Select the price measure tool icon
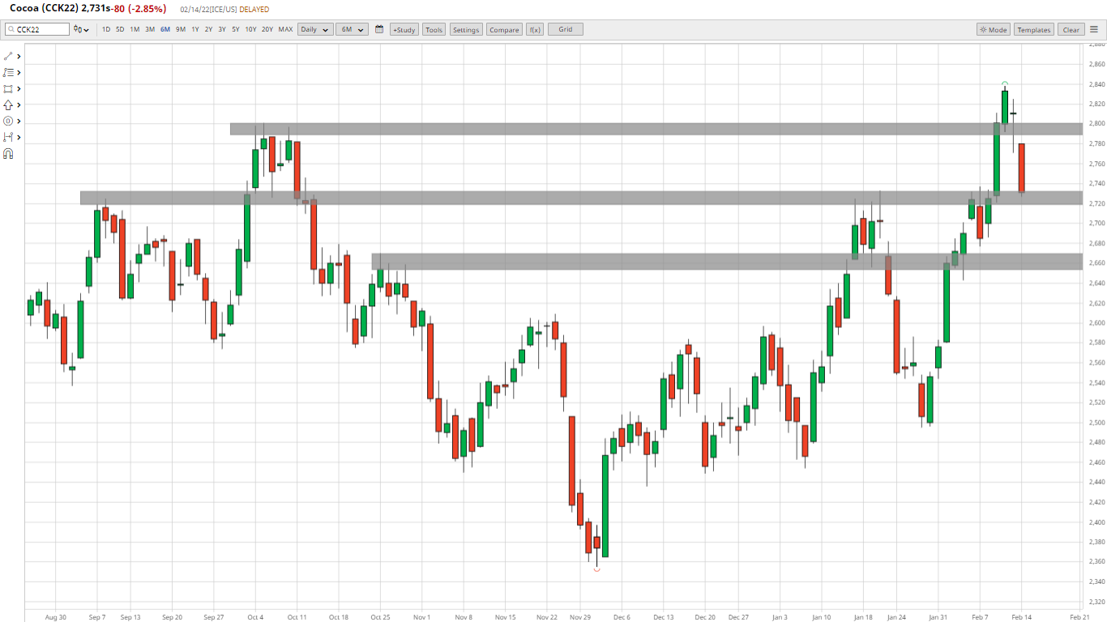 click(8, 138)
